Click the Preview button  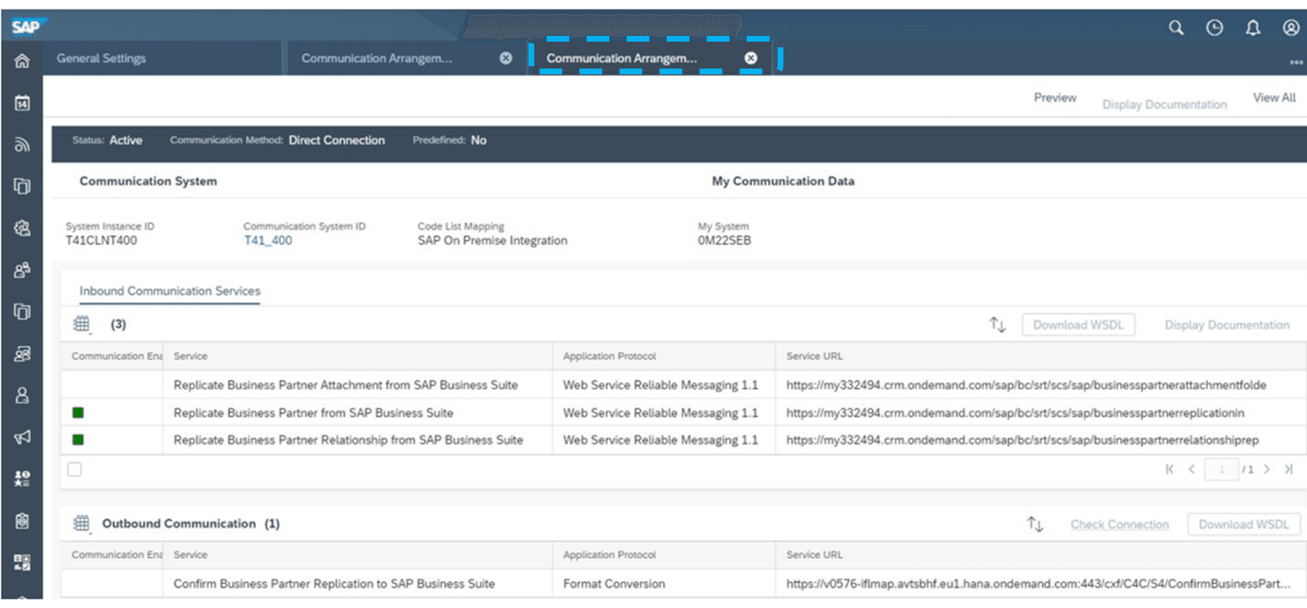point(1055,98)
